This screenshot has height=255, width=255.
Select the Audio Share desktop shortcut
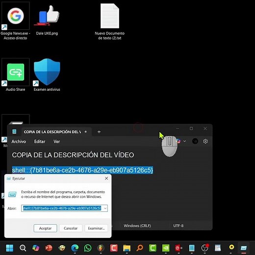click(16, 75)
